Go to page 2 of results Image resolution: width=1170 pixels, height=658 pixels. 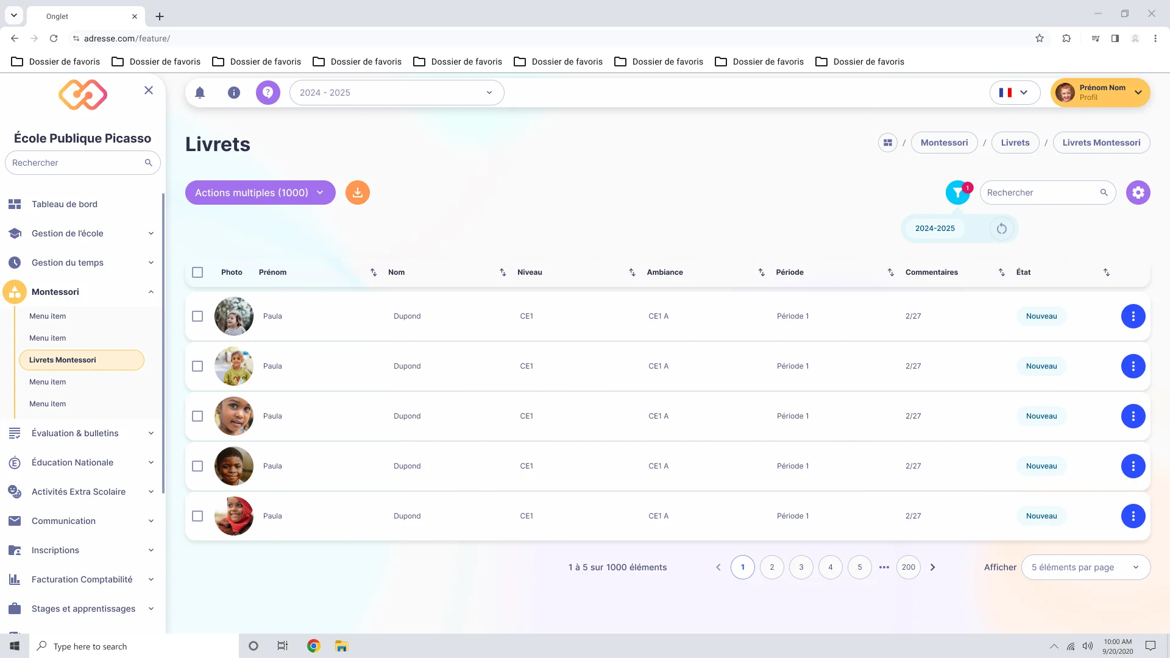point(772,567)
